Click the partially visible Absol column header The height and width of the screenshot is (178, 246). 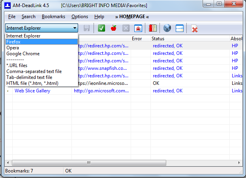[236, 39]
